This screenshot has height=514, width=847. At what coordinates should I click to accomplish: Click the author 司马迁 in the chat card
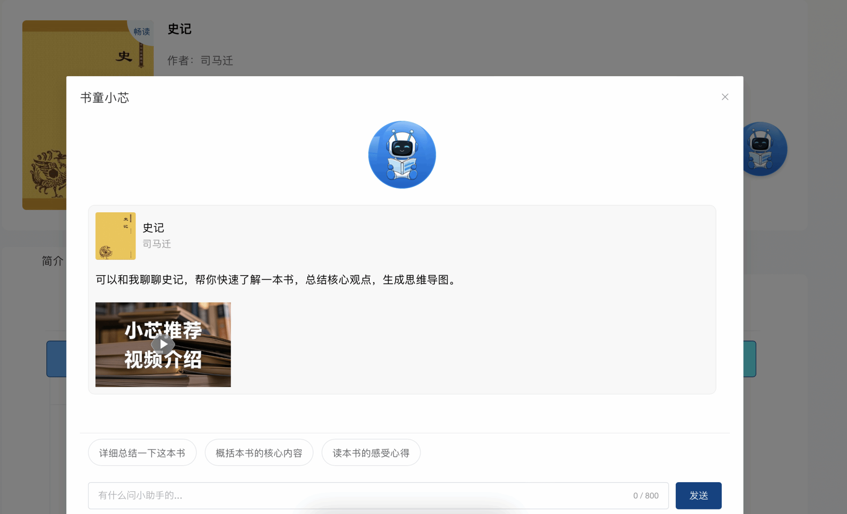(157, 244)
